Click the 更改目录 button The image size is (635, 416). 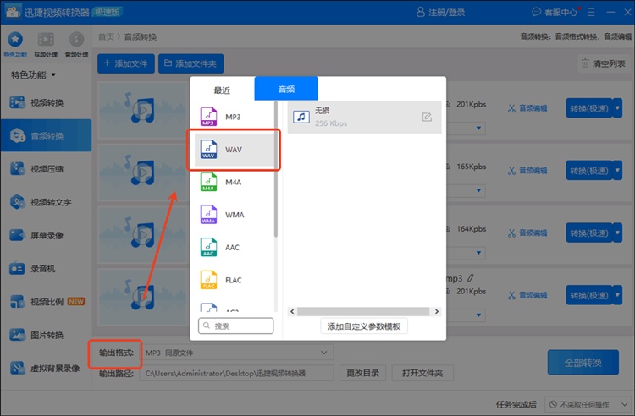(362, 373)
